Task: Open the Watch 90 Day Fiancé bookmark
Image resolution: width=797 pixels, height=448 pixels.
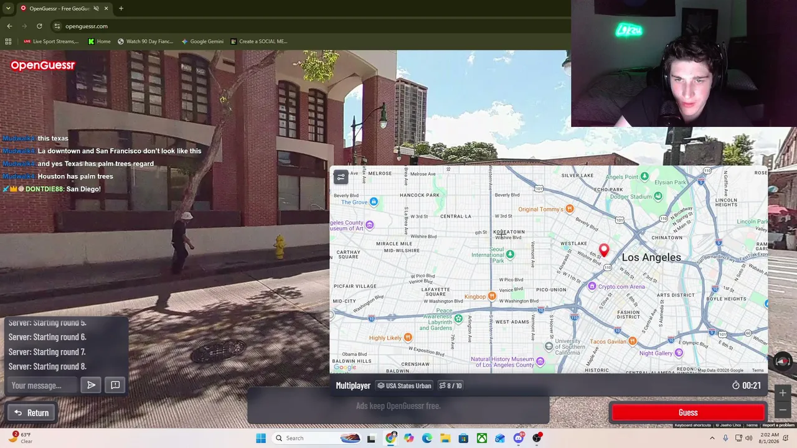Action: click(x=145, y=42)
